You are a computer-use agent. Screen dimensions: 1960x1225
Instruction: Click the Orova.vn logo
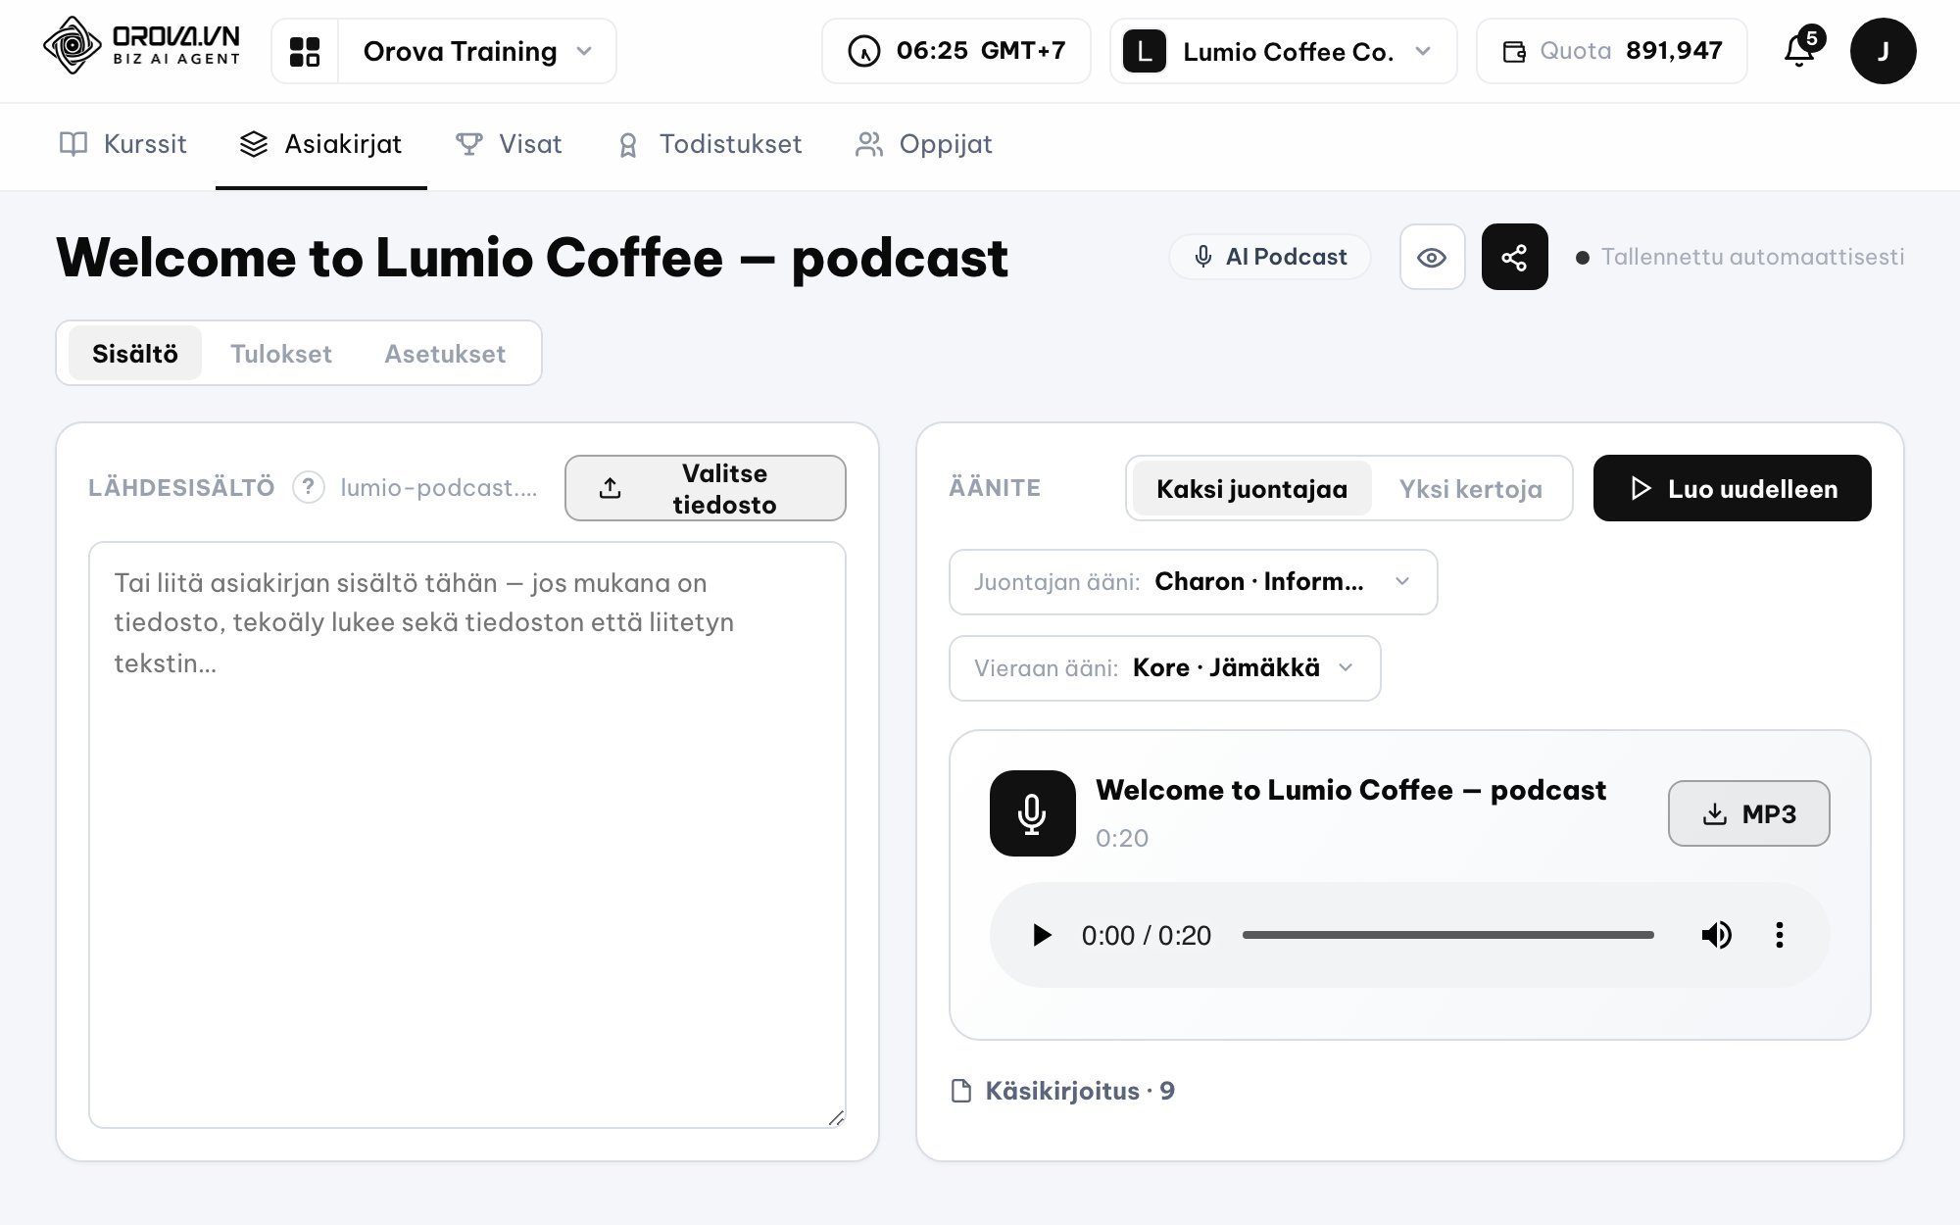point(142,46)
